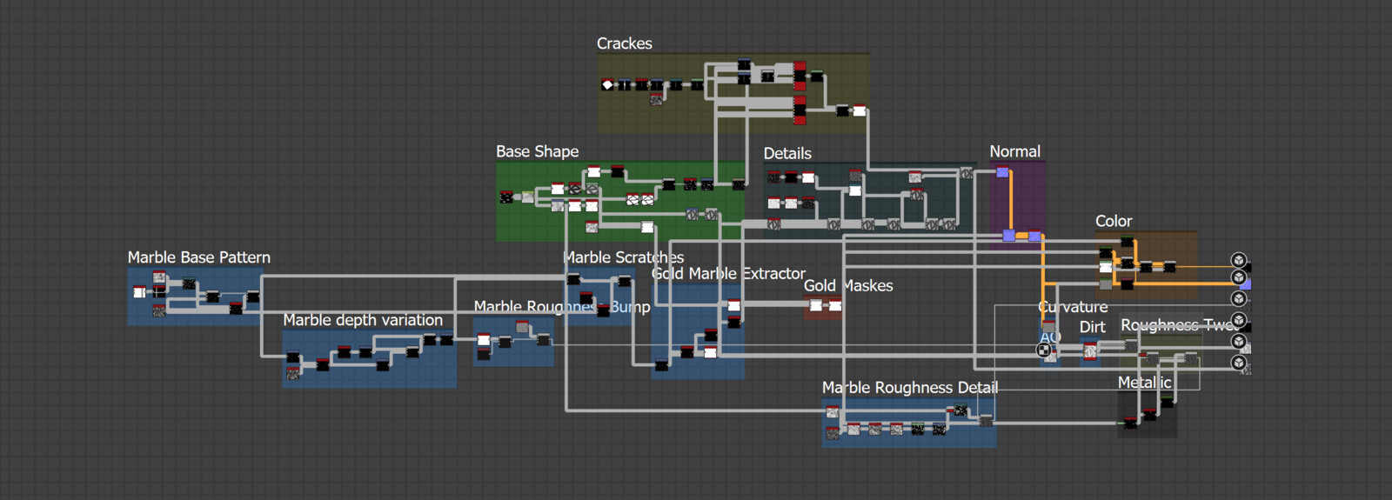Click the Curvature frame title

(x=1074, y=307)
